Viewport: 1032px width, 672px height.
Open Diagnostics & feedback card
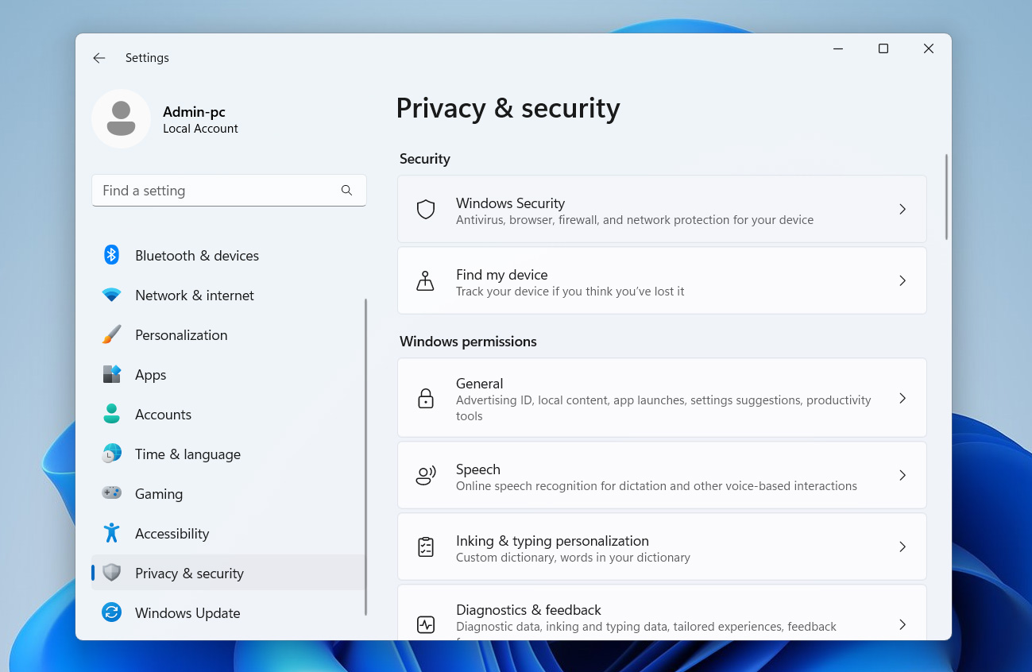point(662,612)
